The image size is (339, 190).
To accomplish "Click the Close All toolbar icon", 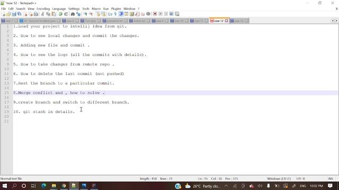I will (31, 14).
